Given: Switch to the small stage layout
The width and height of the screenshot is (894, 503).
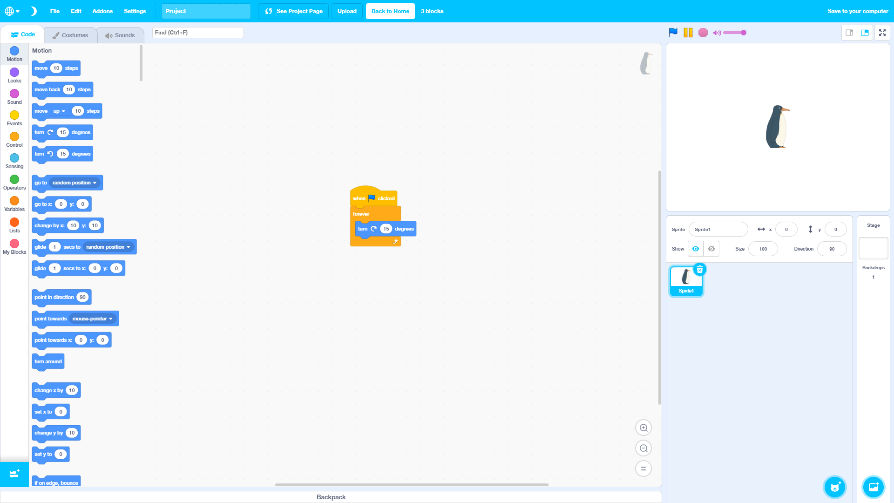Looking at the screenshot, I should click(849, 33).
